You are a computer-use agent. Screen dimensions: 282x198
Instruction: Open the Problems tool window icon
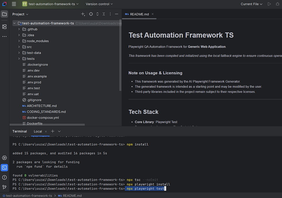tap(5, 178)
